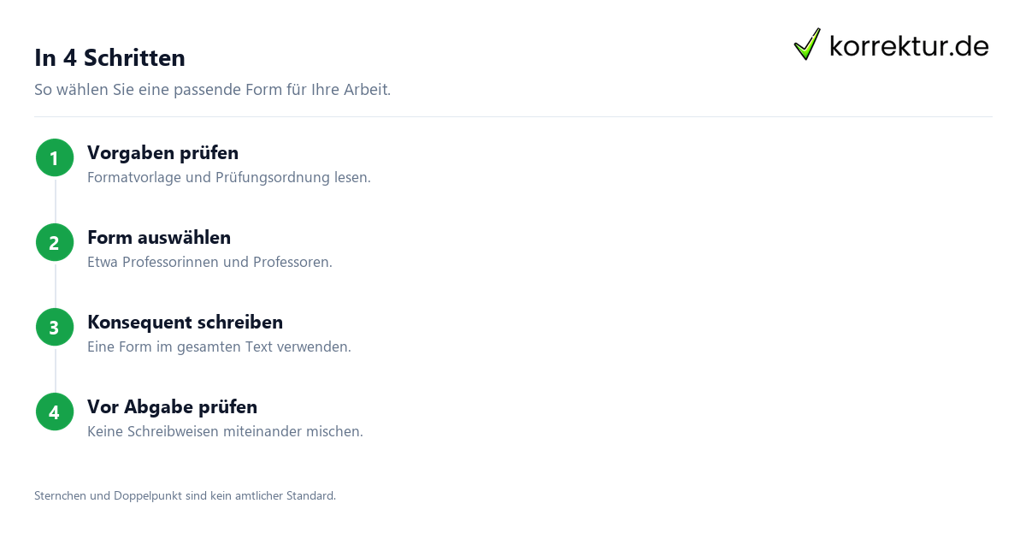The height and width of the screenshot is (539, 1026).
Task: Click the connector line between steps 1 and 2
Action: pos(55,199)
